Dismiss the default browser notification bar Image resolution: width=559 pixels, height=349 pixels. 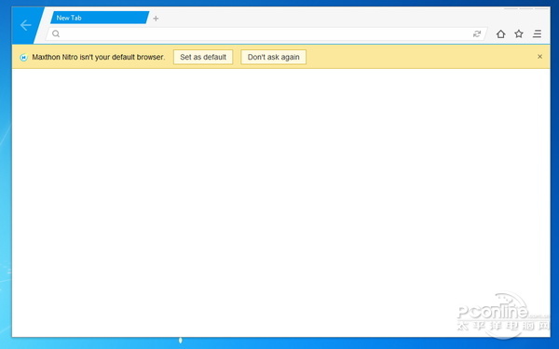539,56
